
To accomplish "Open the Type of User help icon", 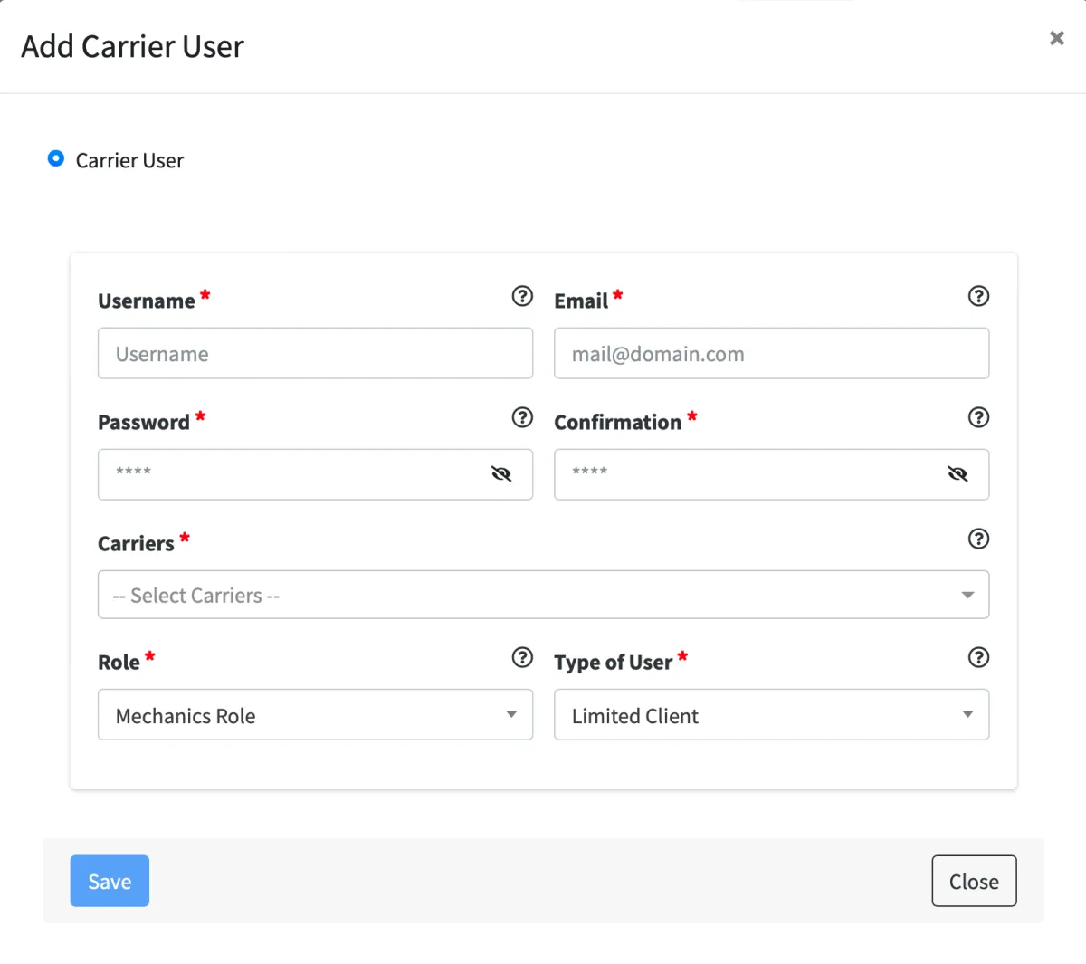I will (x=978, y=657).
